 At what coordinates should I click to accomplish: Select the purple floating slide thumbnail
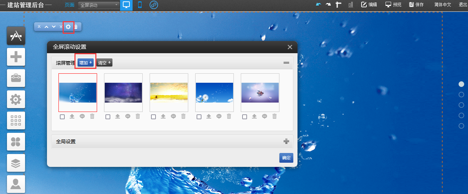point(260,92)
